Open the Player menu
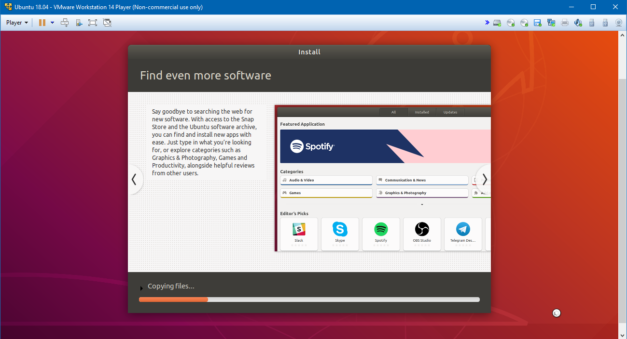 (17, 23)
